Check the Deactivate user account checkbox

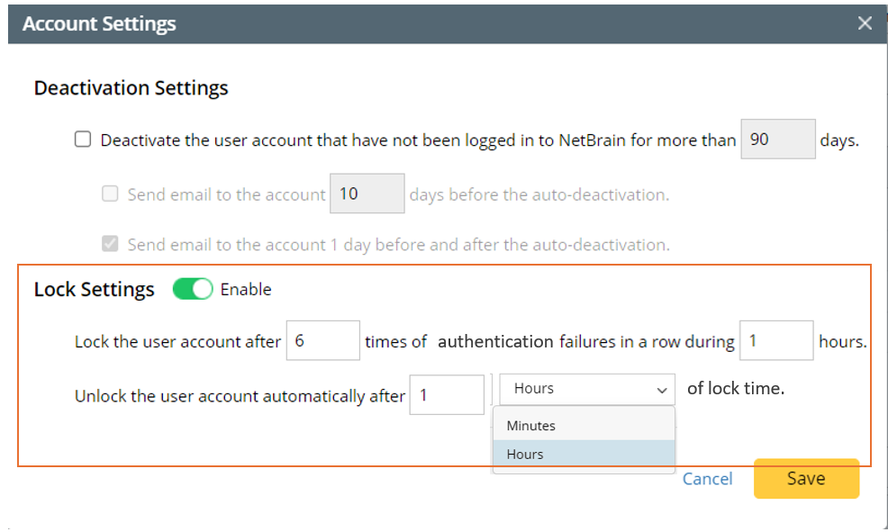(83, 140)
